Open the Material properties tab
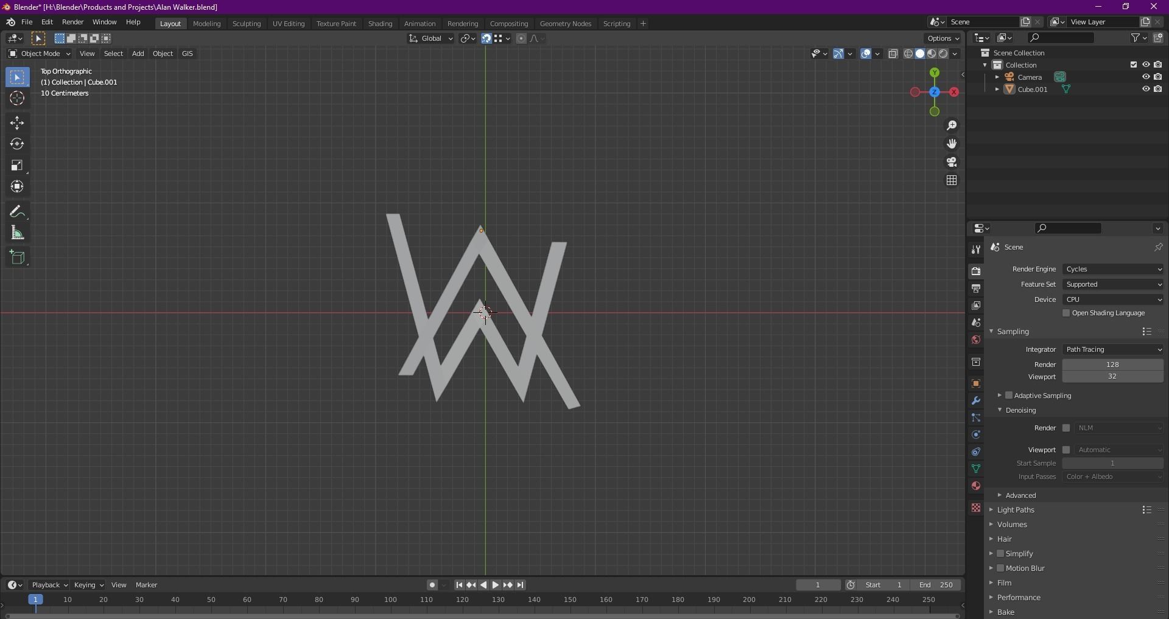 click(x=976, y=486)
